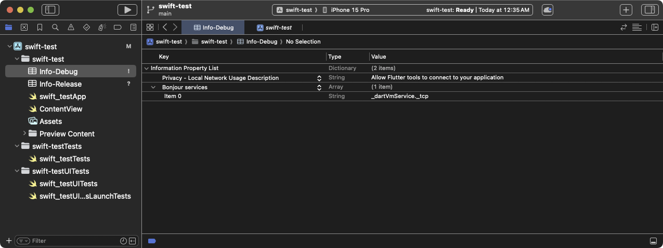The image size is (663, 248).
Task: Add editor on the right
Action: tap(655, 27)
